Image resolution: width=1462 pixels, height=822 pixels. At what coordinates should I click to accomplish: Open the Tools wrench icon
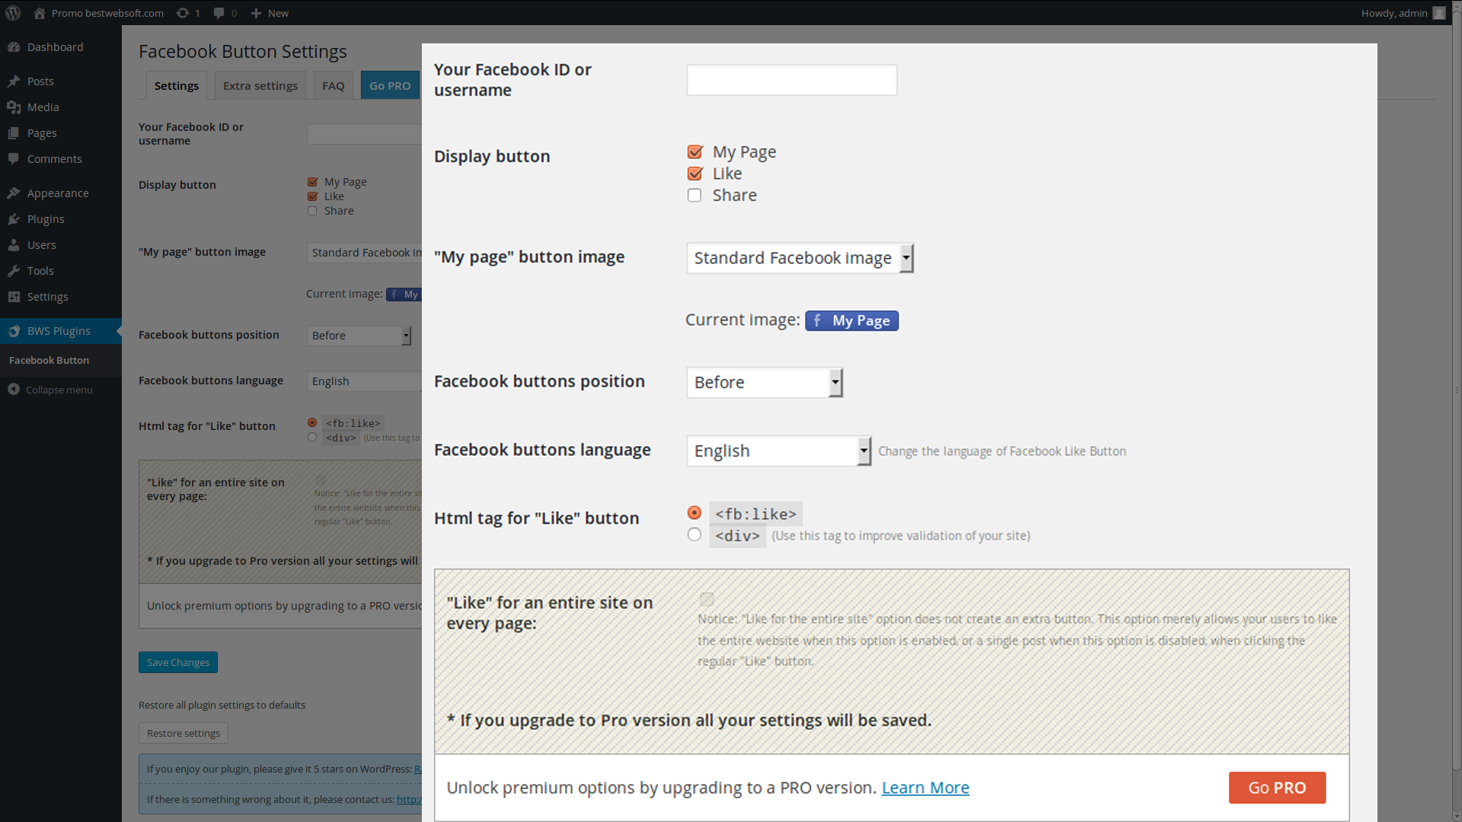point(14,271)
